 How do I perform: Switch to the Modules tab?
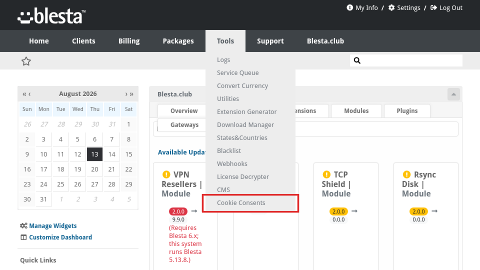356,111
